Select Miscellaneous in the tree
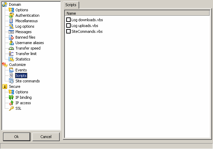Screen dimensions: 213x149 [27, 21]
